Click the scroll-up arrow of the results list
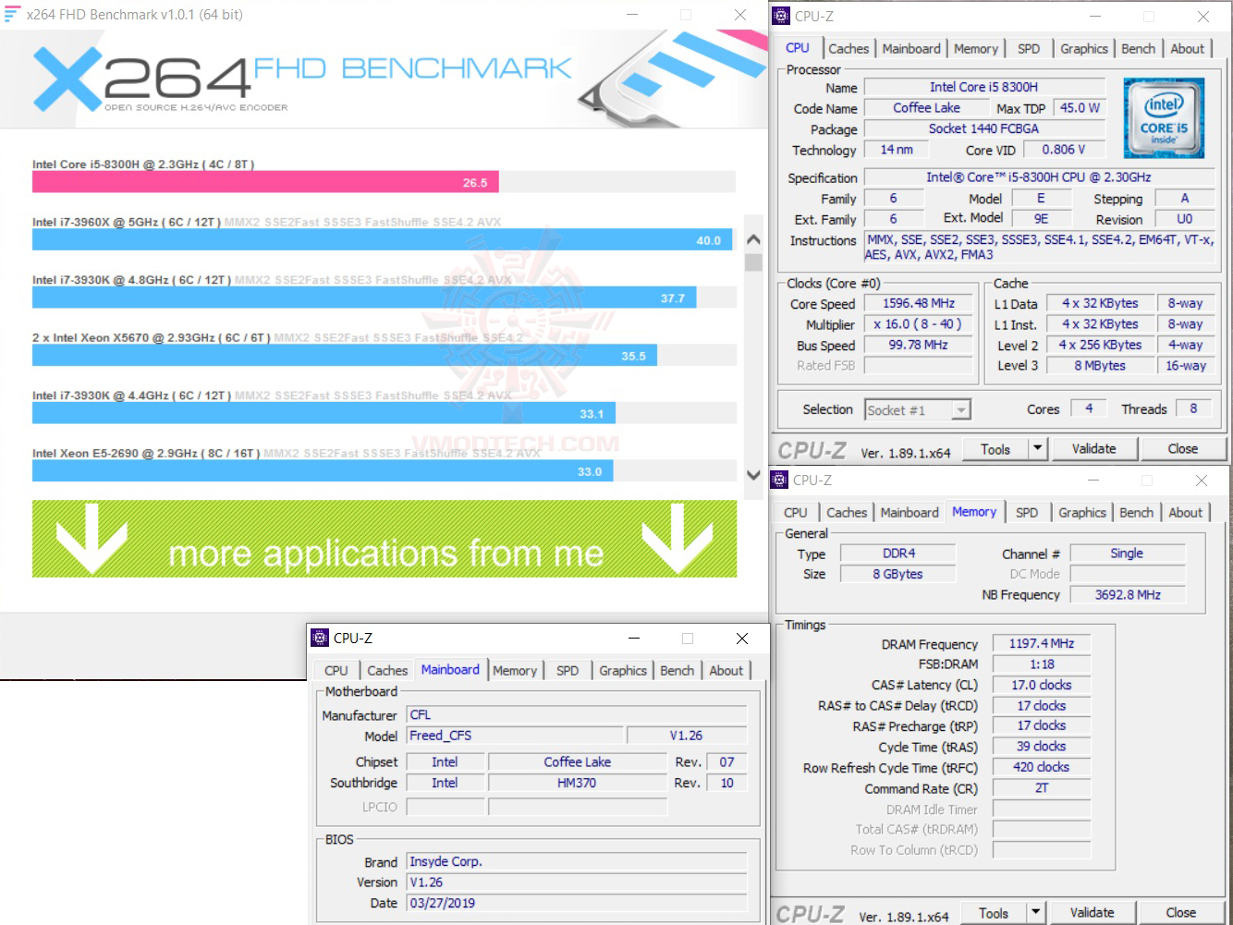This screenshot has height=925, width=1233. coord(753,240)
